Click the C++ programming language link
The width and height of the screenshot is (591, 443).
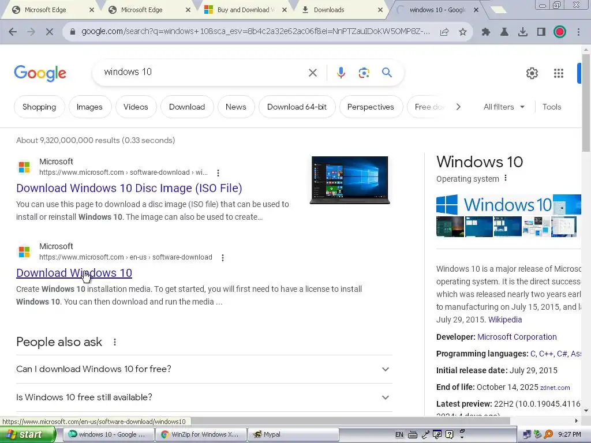coord(547,354)
